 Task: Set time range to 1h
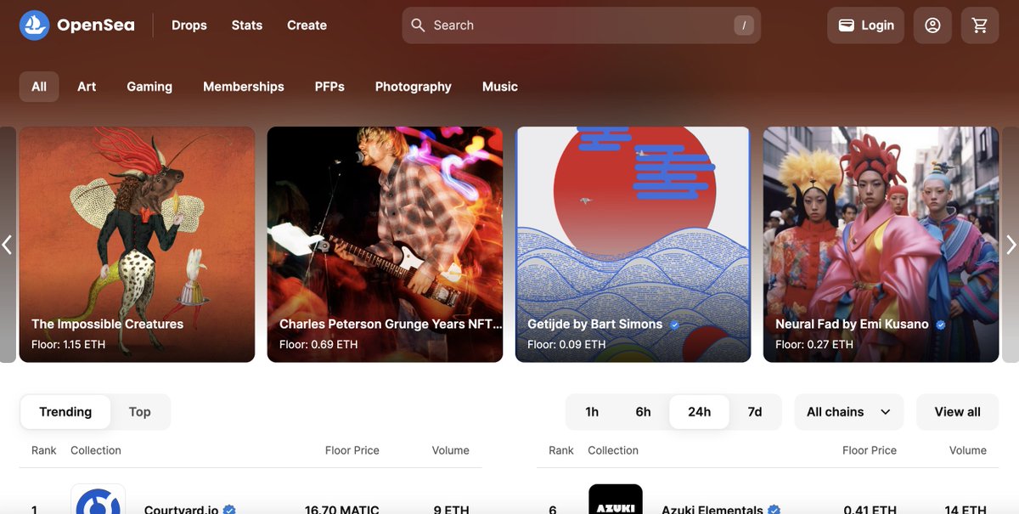pos(592,412)
